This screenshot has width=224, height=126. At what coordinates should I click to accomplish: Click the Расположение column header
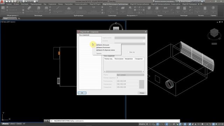tap(119, 59)
